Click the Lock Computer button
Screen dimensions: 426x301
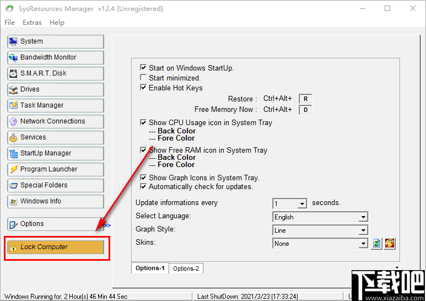[x=56, y=247]
